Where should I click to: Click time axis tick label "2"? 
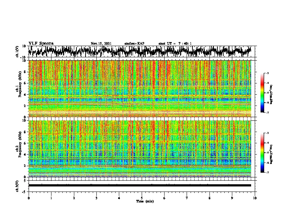click(x=74, y=198)
